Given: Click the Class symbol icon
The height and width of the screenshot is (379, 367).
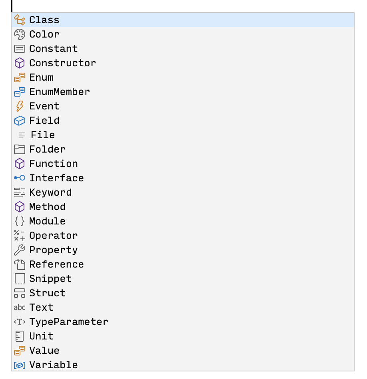Looking at the screenshot, I should point(20,20).
